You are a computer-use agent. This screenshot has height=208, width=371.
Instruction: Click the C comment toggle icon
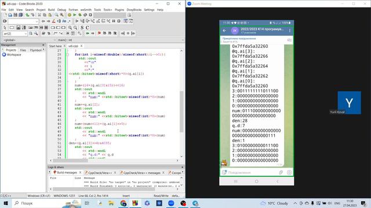(88, 28)
